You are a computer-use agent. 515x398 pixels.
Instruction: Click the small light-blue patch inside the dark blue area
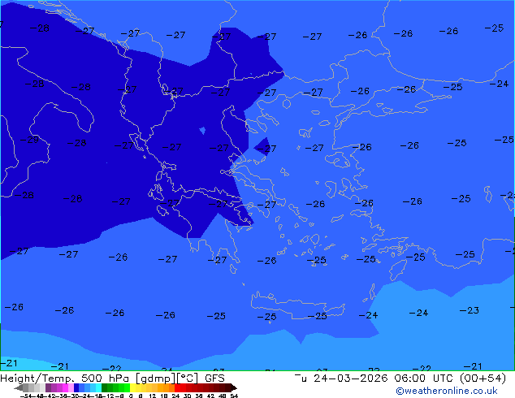[x=202, y=131]
